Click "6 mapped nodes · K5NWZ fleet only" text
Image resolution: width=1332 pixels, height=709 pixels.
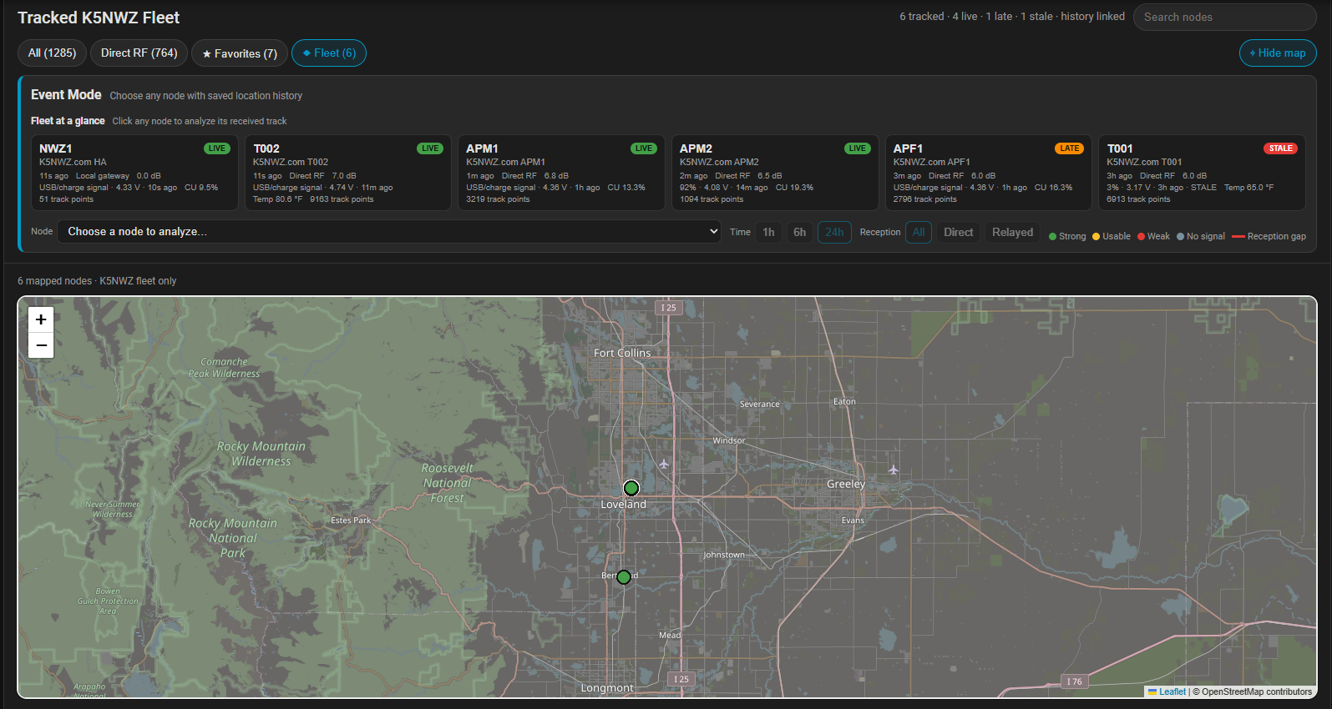coord(97,281)
